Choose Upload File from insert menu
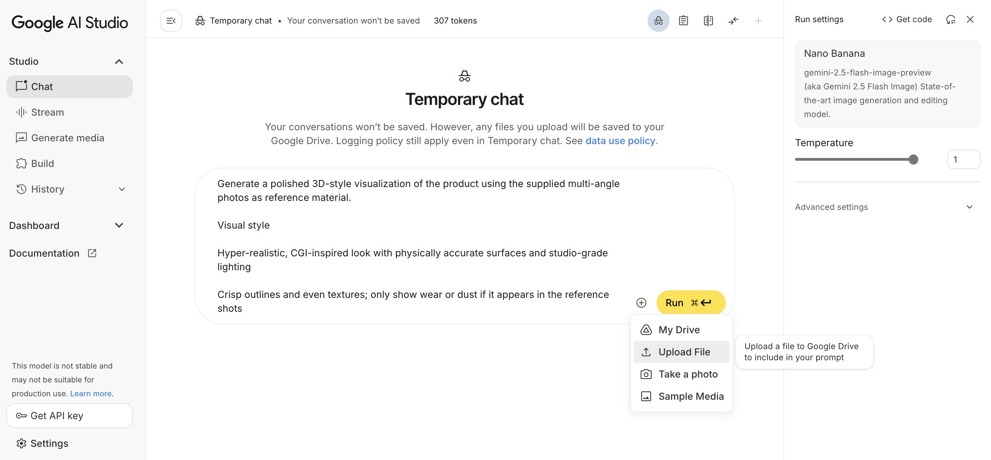The image size is (991, 460). [681, 352]
